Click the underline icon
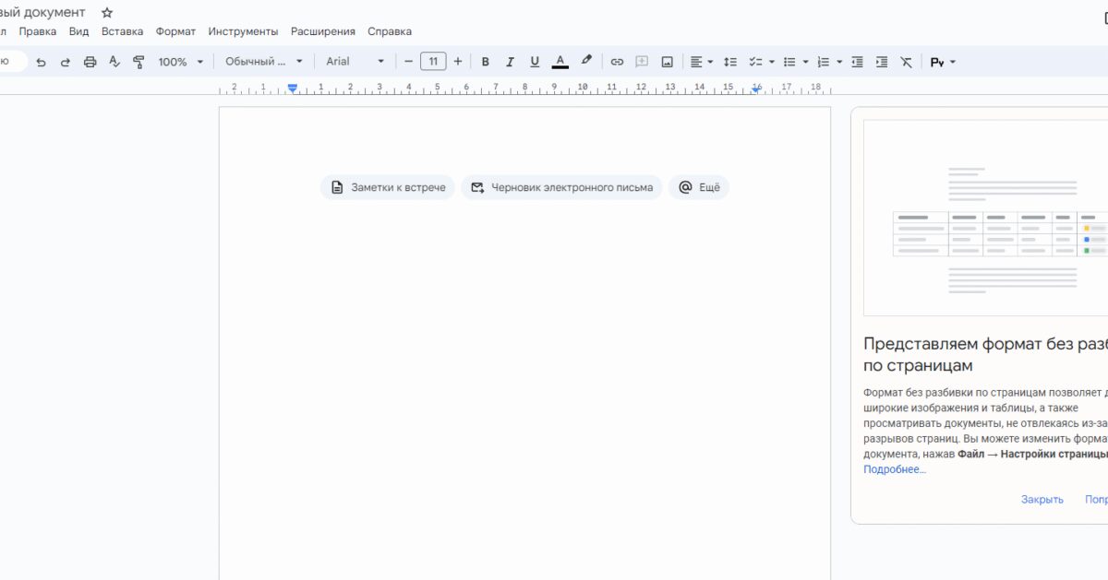The image size is (1108, 580). coord(535,61)
